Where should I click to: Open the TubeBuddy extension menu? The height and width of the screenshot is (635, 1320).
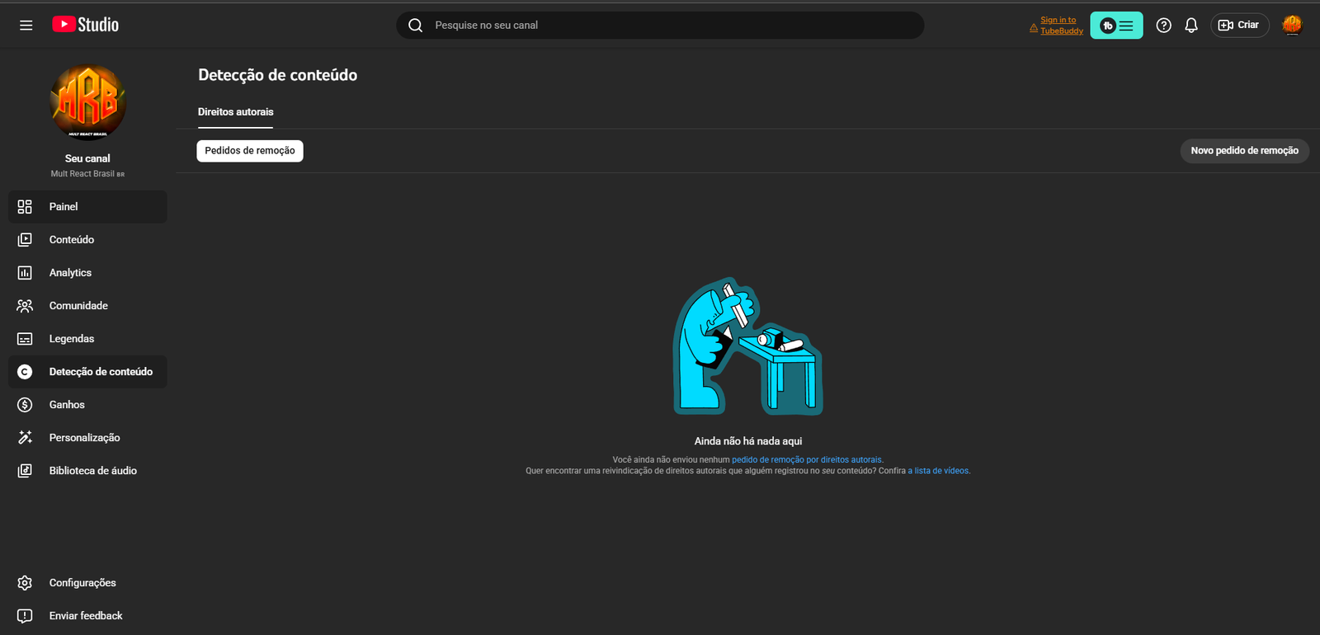point(1116,26)
